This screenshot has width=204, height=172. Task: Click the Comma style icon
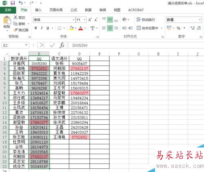[x=184, y=28]
